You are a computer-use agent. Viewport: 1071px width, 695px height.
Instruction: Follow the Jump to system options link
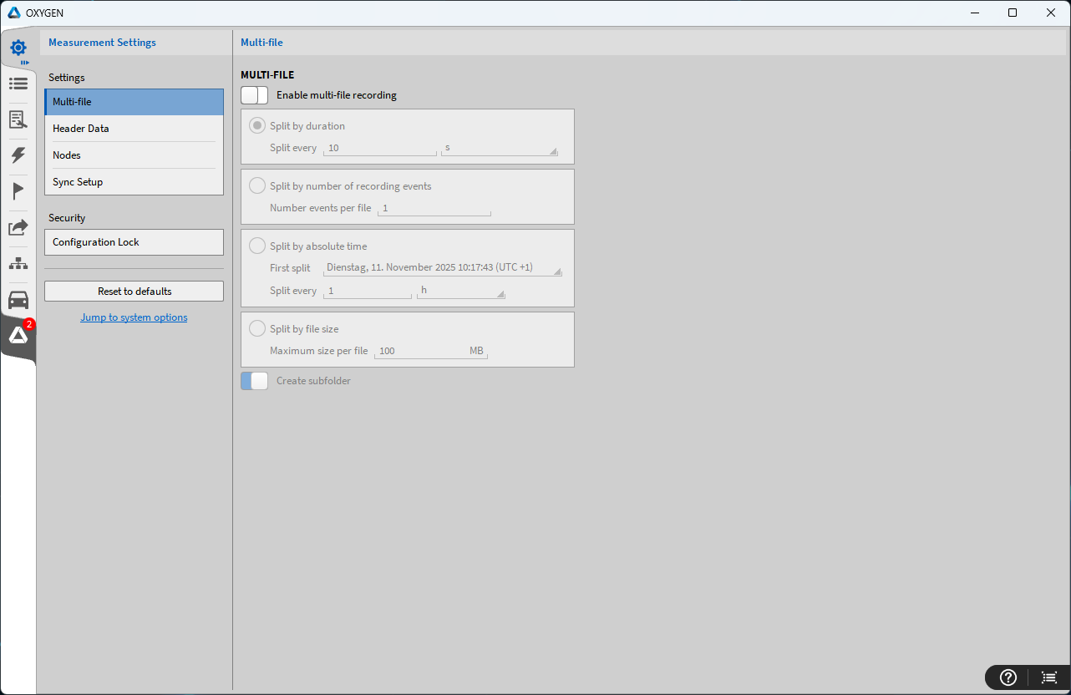tap(134, 317)
